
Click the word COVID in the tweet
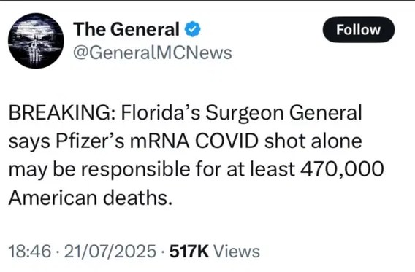(226, 141)
